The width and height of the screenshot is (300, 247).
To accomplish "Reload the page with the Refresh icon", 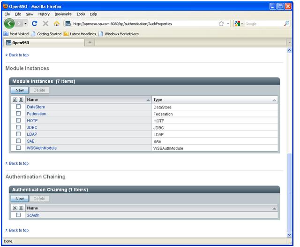I will [x=35, y=23].
